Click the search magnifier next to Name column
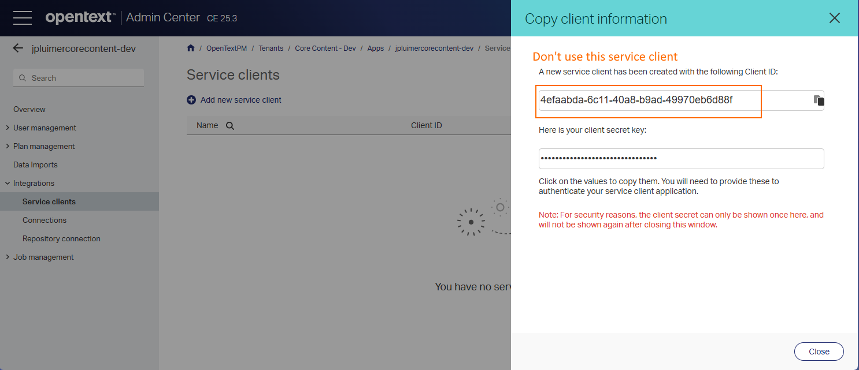This screenshot has height=370, width=859. pyautogui.click(x=229, y=126)
